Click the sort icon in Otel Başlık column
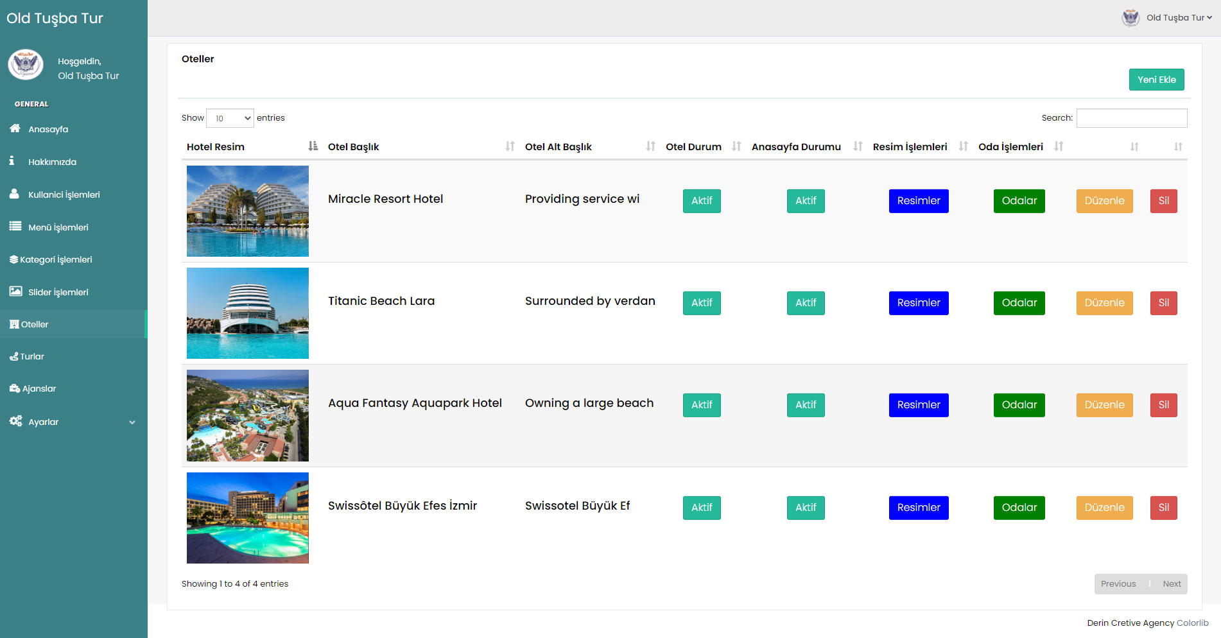1221x638 pixels. click(510, 146)
